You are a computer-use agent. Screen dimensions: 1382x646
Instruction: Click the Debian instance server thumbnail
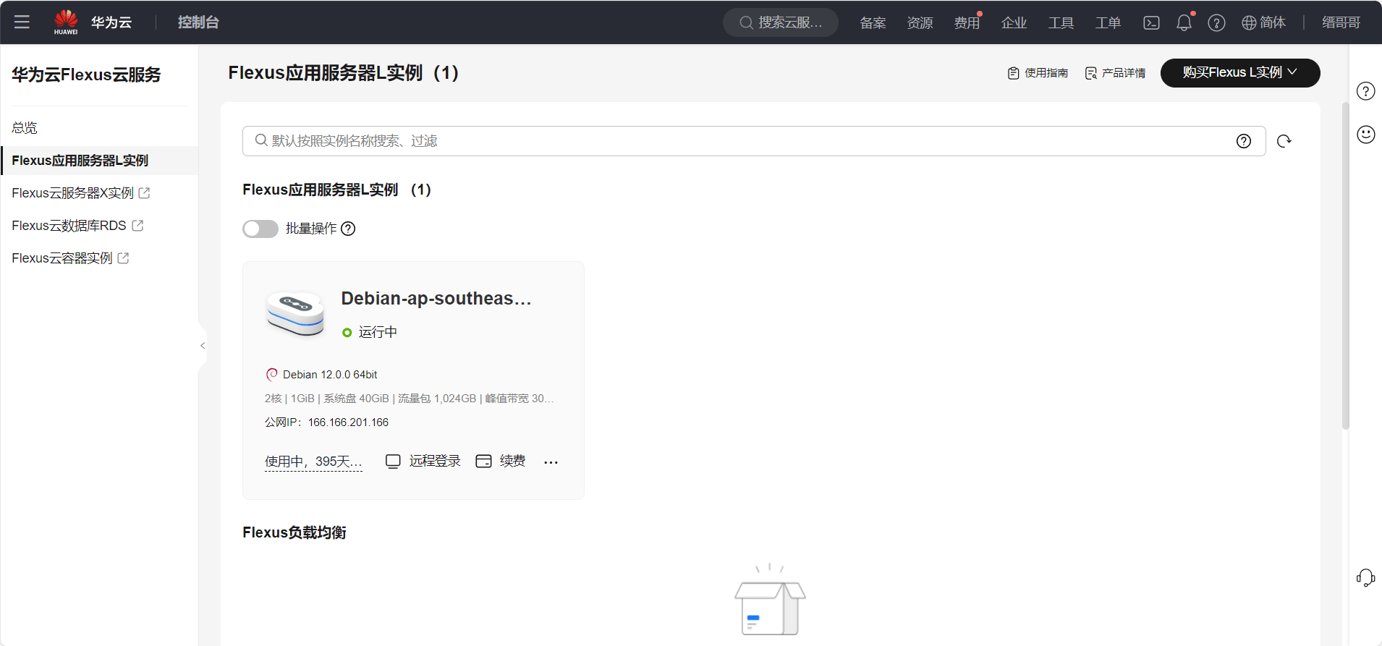[x=295, y=314]
